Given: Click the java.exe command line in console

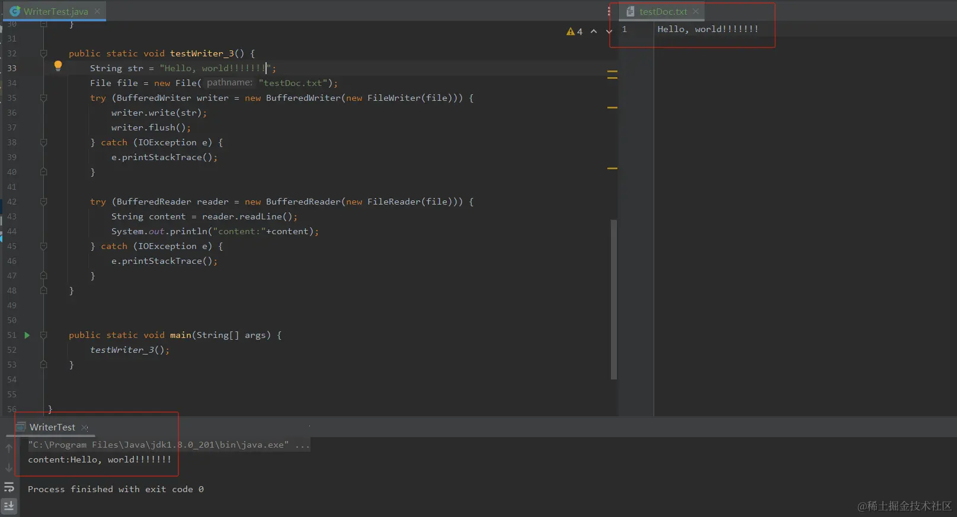Looking at the screenshot, I should (168, 445).
